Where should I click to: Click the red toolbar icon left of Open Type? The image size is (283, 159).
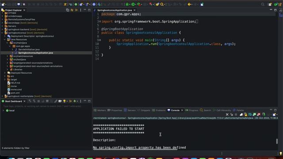click(x=150, y=4)
